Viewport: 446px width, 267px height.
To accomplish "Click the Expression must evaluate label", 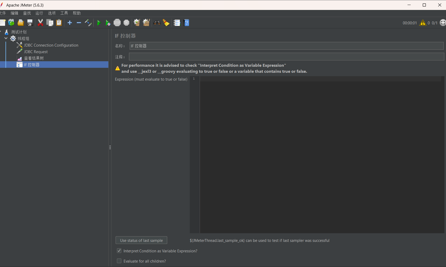I will [151, 79].
